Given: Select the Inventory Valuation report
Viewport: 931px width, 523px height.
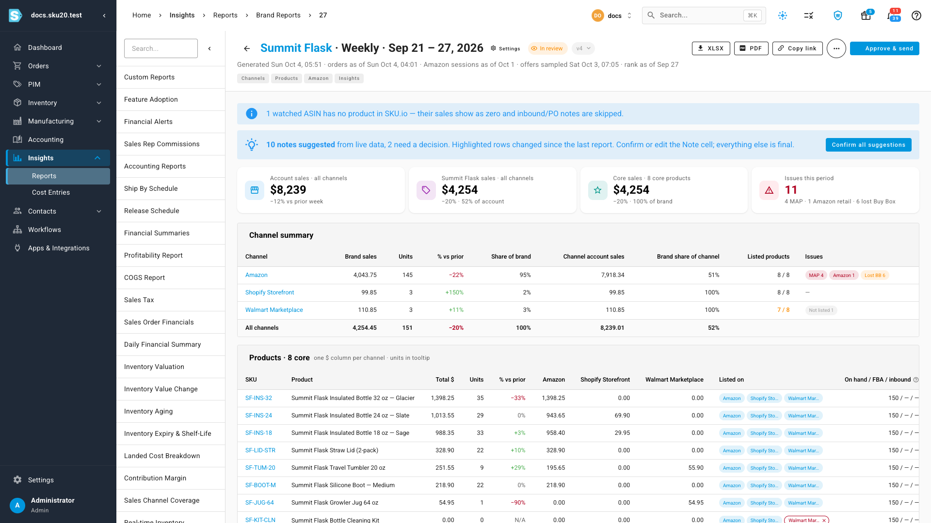Looking at the screenshot, I should coord(171,367).
